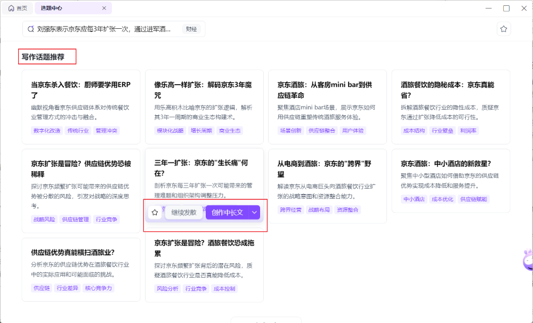Click the 中小酒店 tag
The image size is (533, 323).
pyautogui.click(x=414, y=199)
